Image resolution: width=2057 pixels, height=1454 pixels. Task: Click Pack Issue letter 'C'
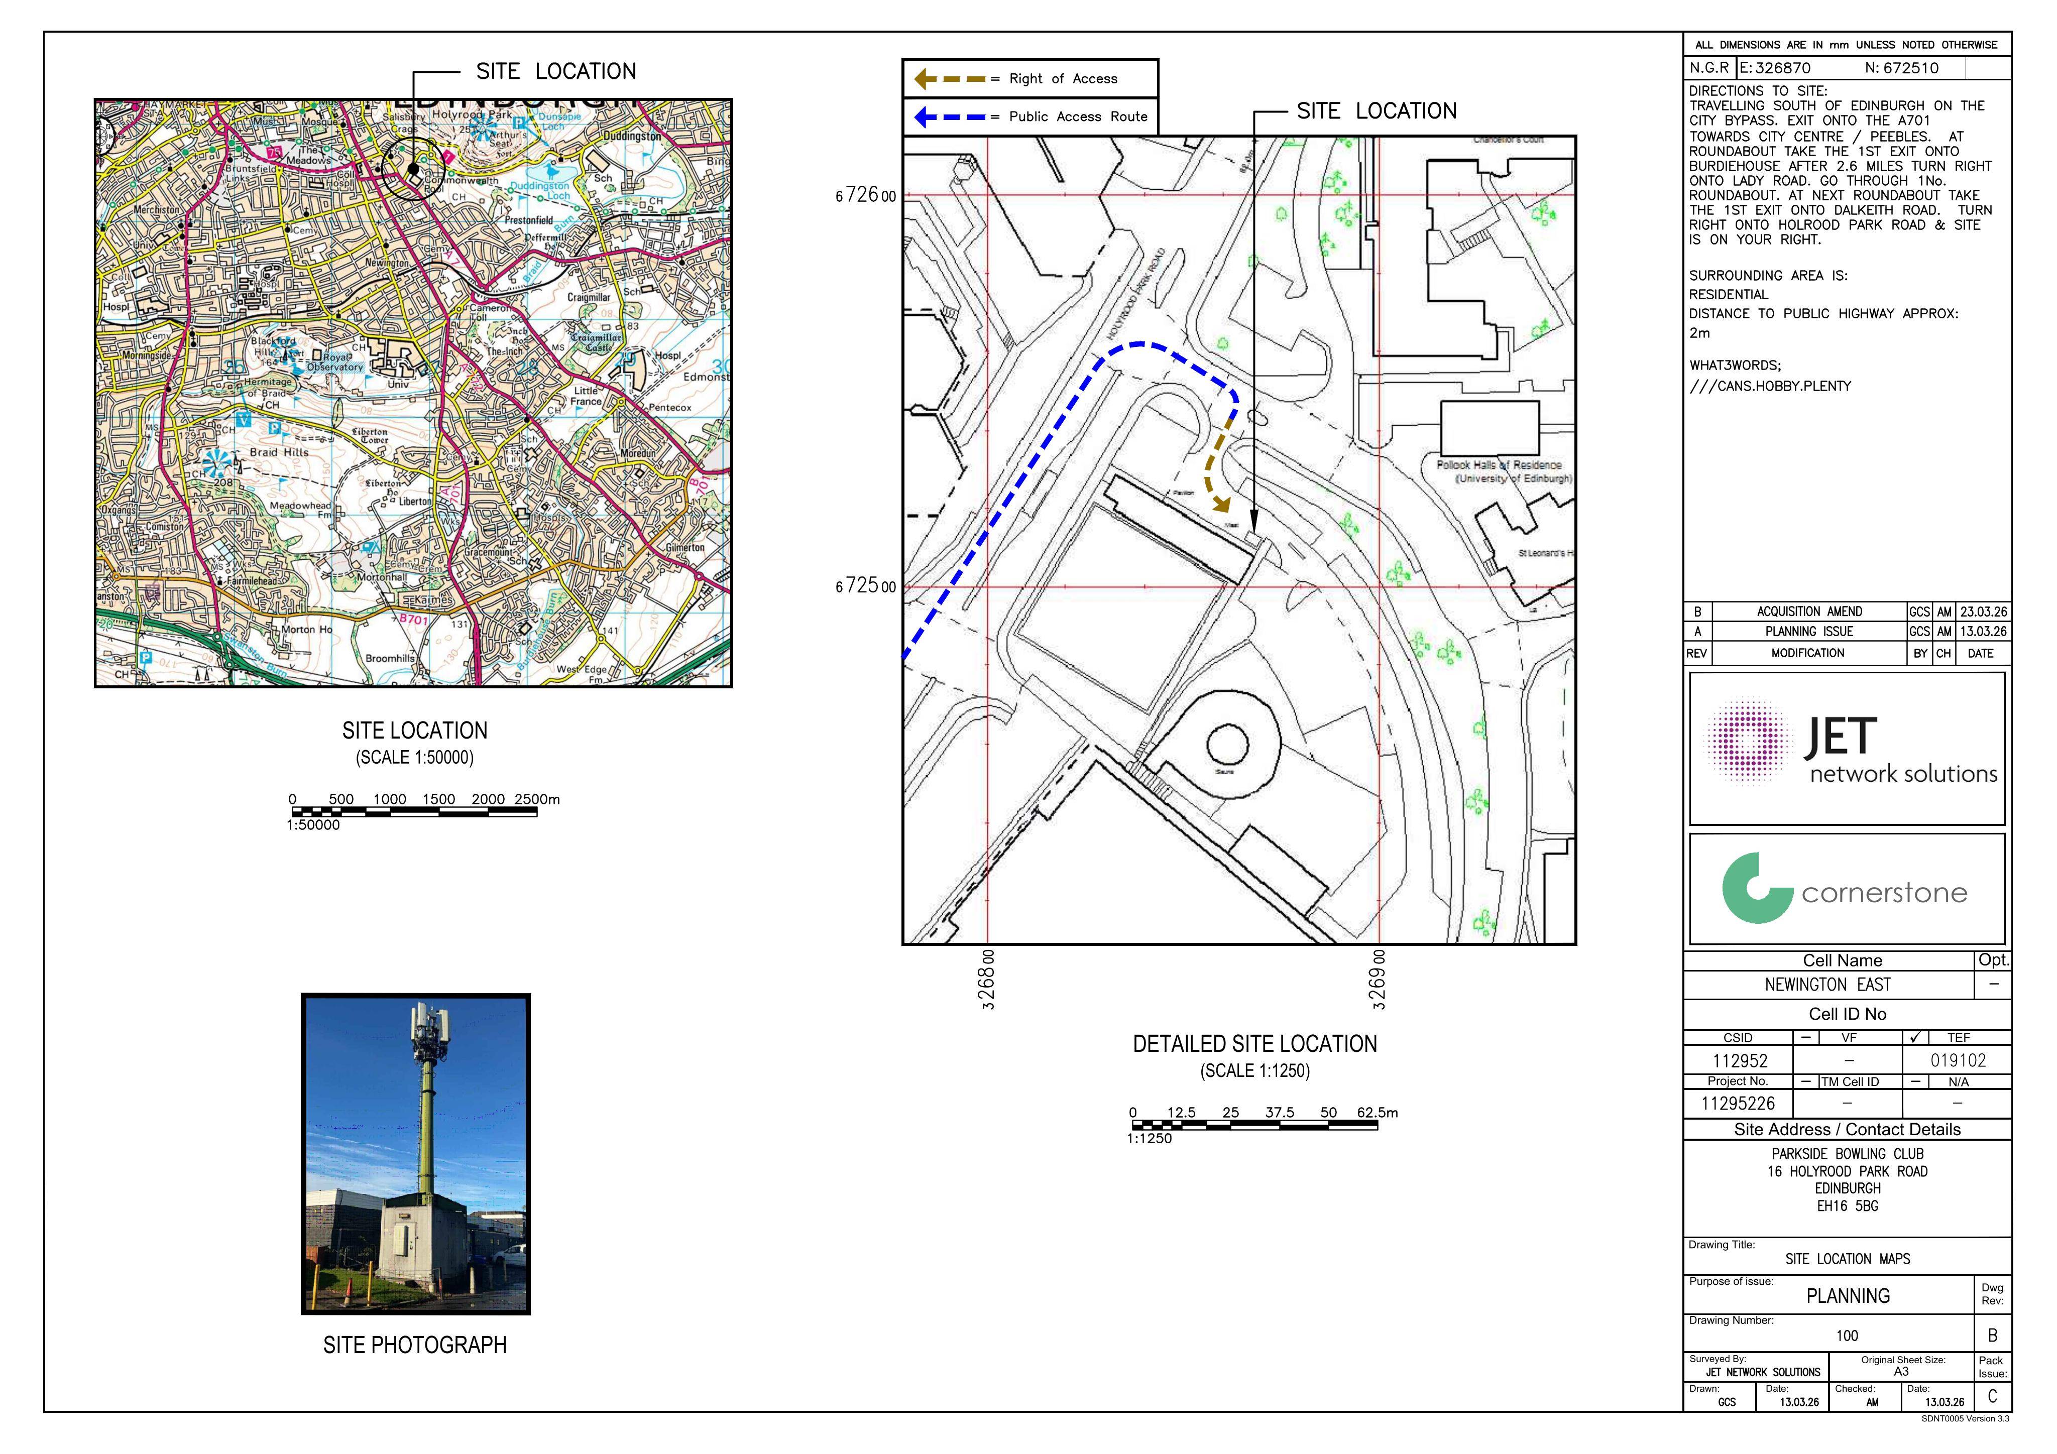coord(1993,1397)
